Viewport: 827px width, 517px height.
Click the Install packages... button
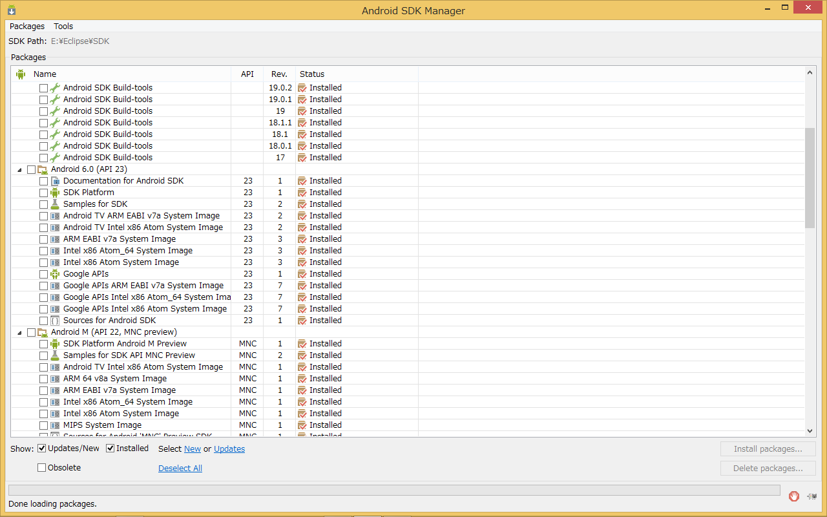pyautogui.click(x=768, y=449)
